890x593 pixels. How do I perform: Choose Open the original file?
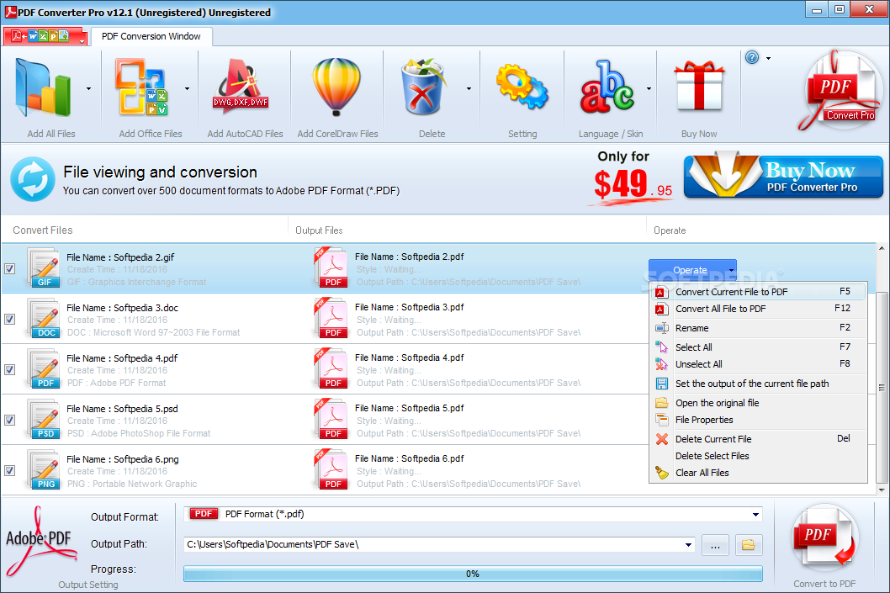coord(758,403)
